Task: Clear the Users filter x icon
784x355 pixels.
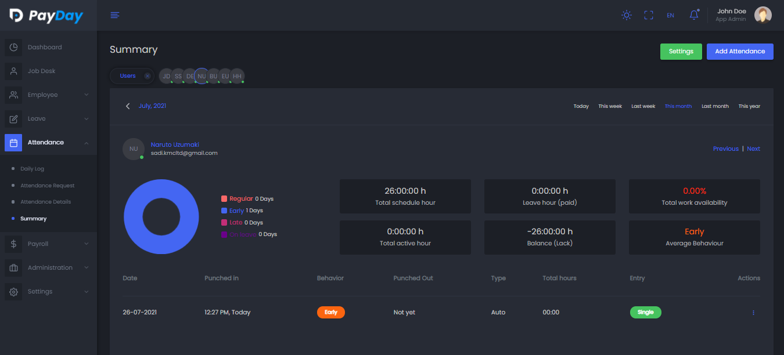Action: click(x=148, y=76)
